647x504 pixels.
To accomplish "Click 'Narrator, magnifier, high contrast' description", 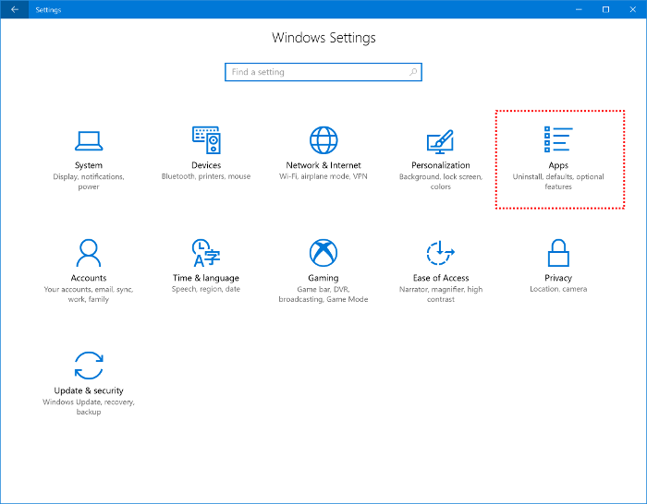I will (441, 294).
